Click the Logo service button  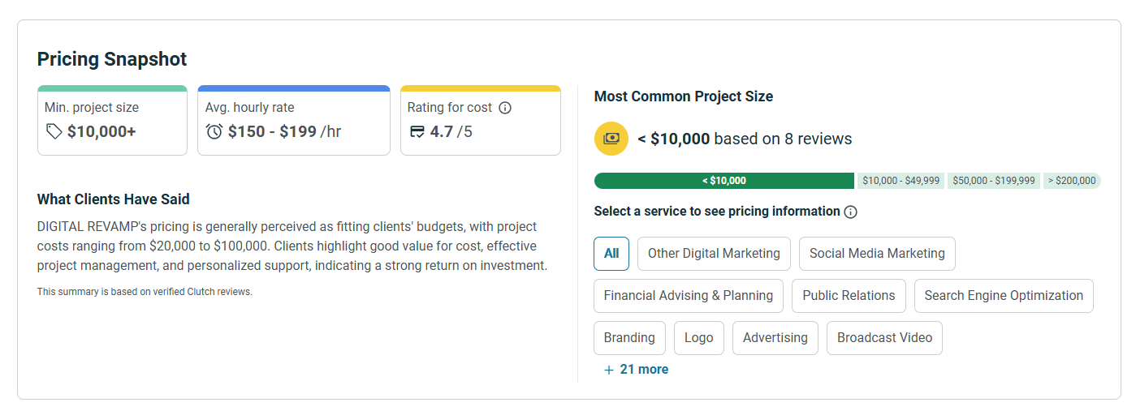click(x=698, y=338)
